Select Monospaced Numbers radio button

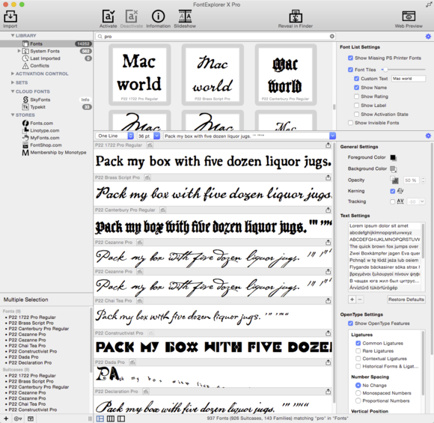pyautogui.click(x=358, y=393)
